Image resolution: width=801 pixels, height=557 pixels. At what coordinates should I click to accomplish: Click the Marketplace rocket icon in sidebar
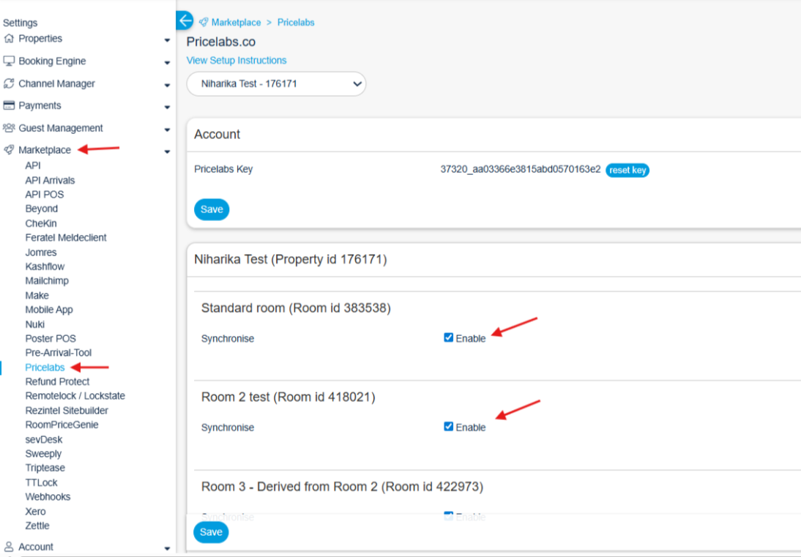9,151
